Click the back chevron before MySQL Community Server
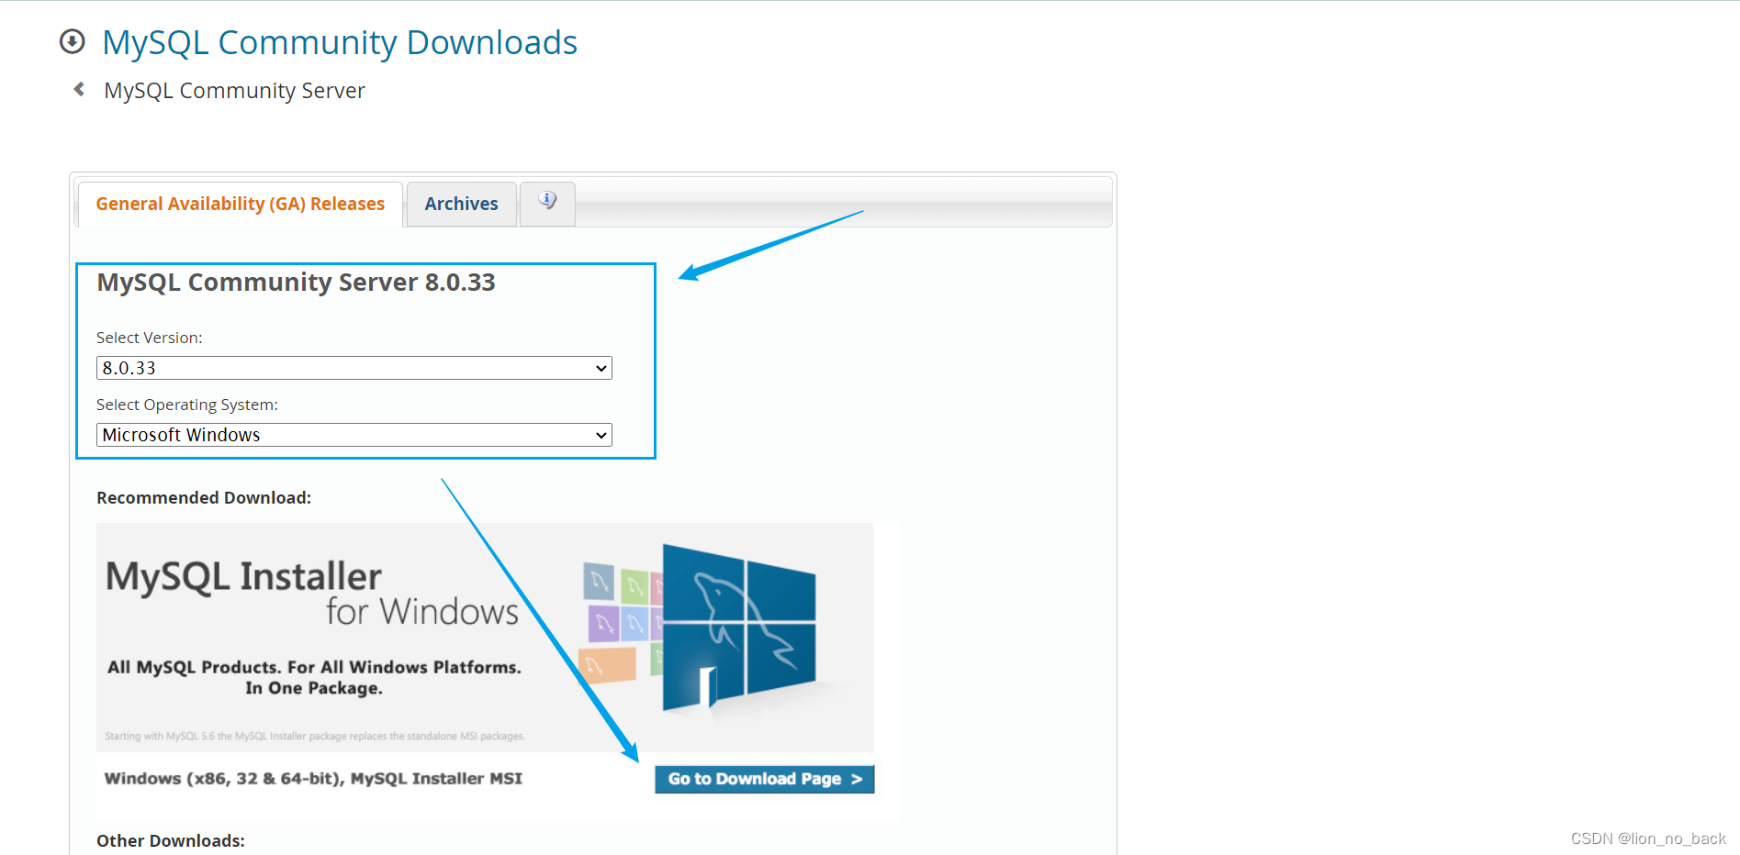1740x855 pixels. pyautogui.click(x=79, y=89)
